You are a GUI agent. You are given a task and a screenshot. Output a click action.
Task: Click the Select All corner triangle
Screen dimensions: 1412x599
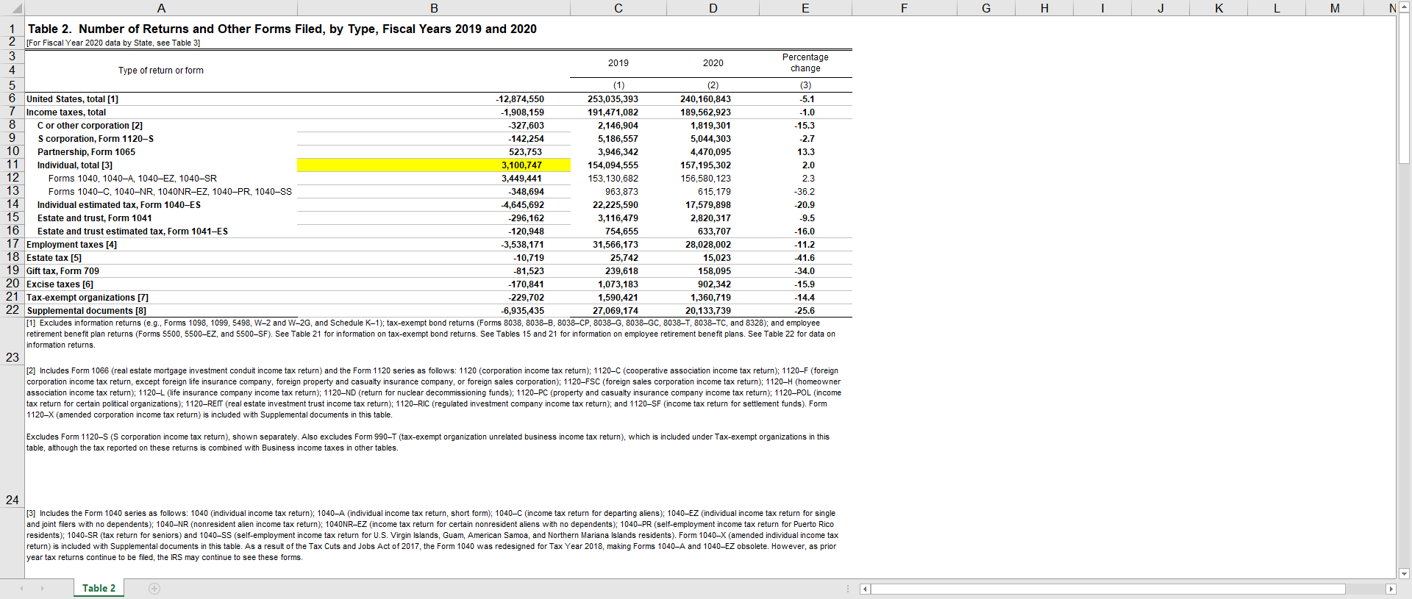click(x=15, y=8)
